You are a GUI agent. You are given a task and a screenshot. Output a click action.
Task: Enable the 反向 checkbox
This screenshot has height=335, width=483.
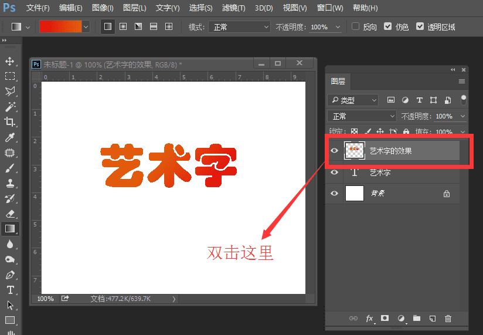click(356, 27)
